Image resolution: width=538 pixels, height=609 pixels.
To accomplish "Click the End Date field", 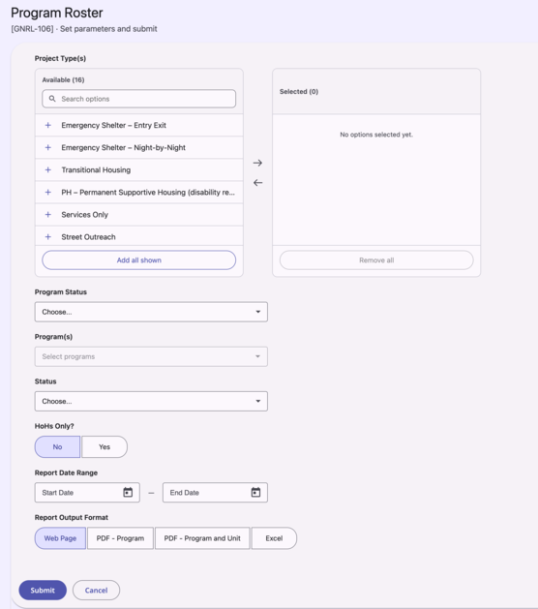I will (x=215, y=493).
